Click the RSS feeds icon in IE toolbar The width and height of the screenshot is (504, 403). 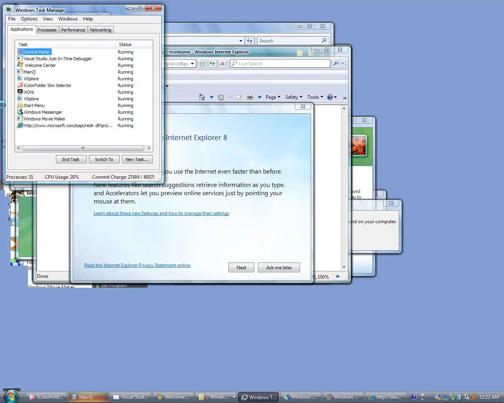point(221,97)
